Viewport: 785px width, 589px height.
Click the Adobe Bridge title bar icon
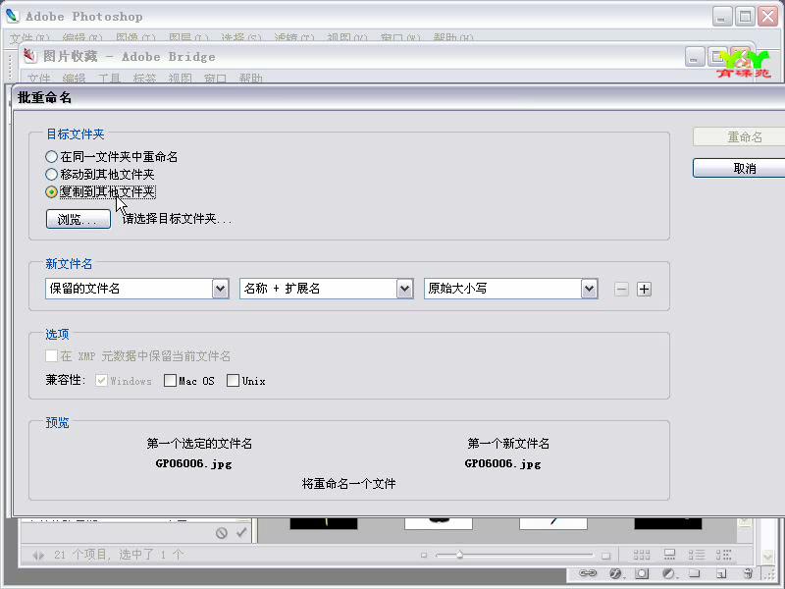[x=30, y=56]
